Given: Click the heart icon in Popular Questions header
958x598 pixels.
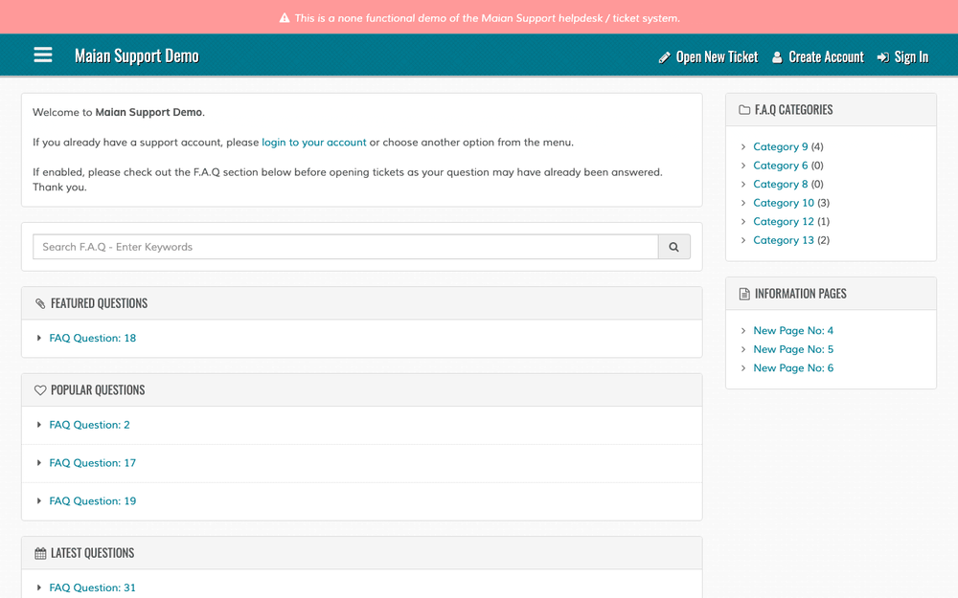Looking at the screenshot, I should point(40,390).
